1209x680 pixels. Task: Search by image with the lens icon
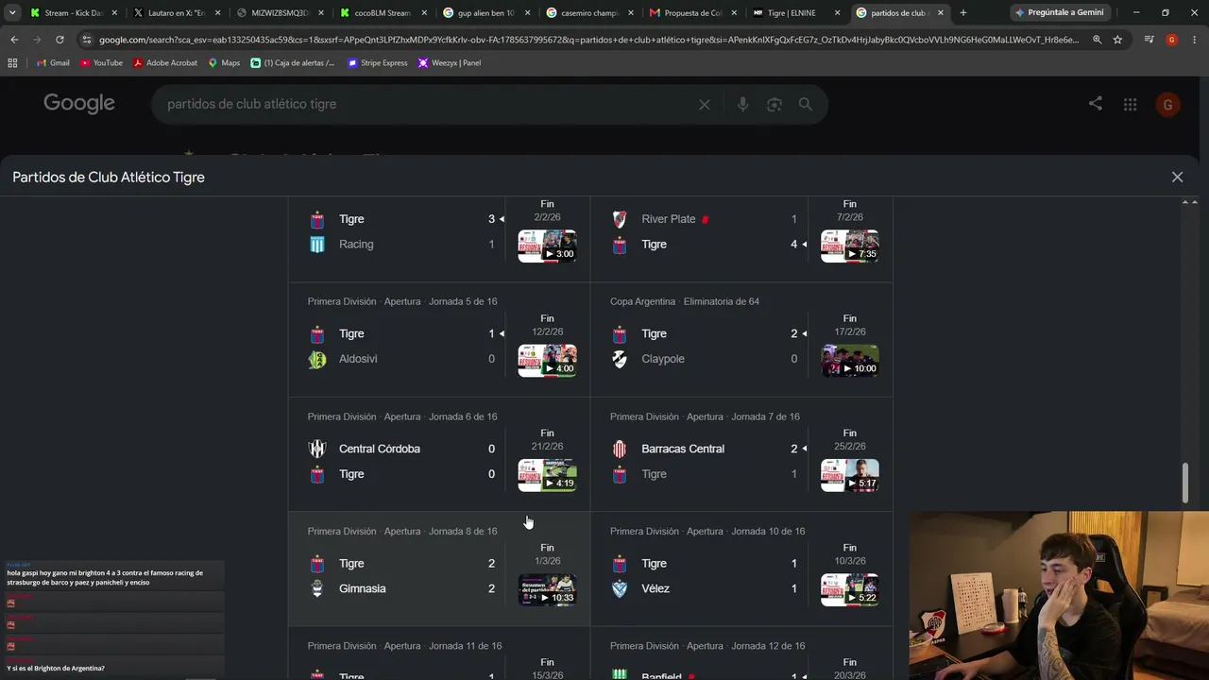[x=775, y=105]
